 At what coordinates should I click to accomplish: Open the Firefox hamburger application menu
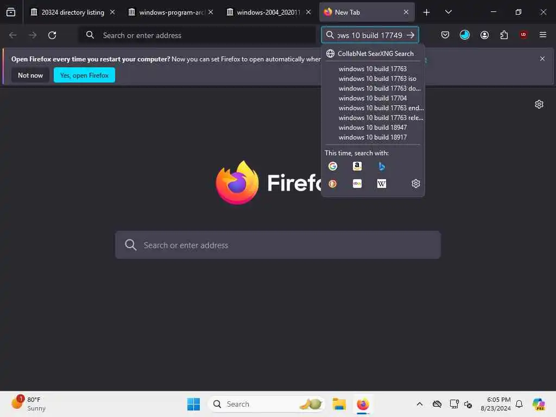tap(543, 35)
